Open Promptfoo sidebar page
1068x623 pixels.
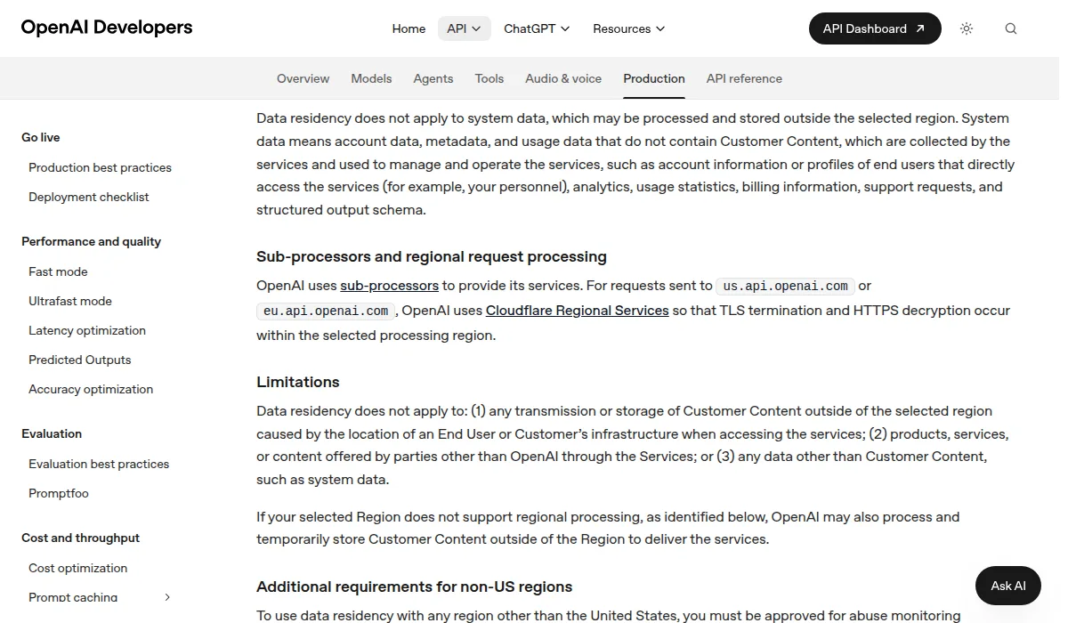(x=59, y=493)
